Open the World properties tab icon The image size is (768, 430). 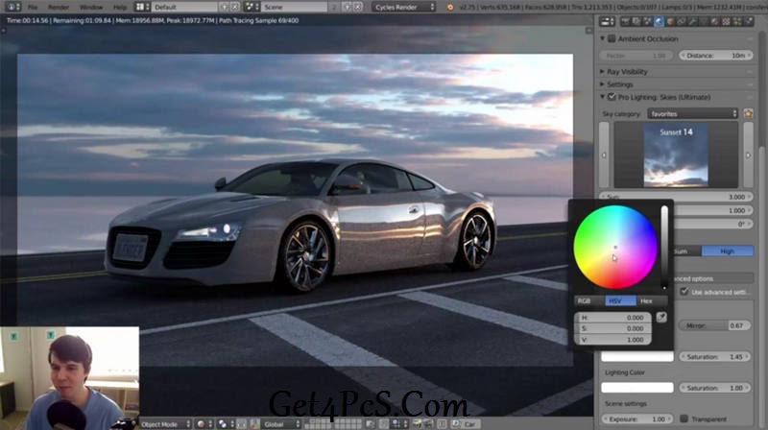(x=659, y=21)
